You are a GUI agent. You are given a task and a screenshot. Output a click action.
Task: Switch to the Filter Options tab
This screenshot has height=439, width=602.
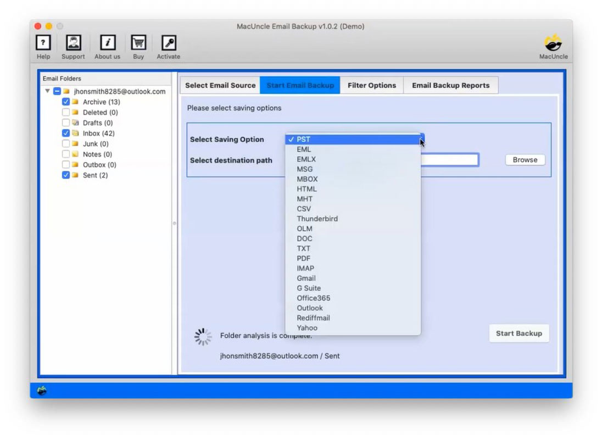click(x=372, y=85)
